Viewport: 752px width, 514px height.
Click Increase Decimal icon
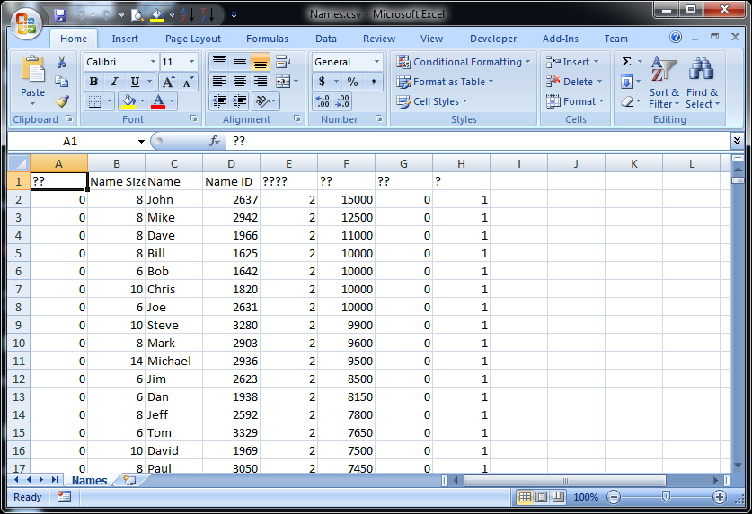[323, 101]
